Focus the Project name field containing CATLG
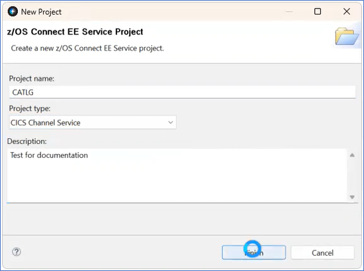The image size is (364, 271). coord(182,93)
